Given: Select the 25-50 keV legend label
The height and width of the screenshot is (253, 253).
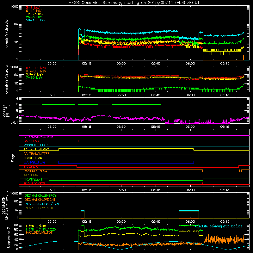Looking at the screenshot, I should tap(35, 17).
